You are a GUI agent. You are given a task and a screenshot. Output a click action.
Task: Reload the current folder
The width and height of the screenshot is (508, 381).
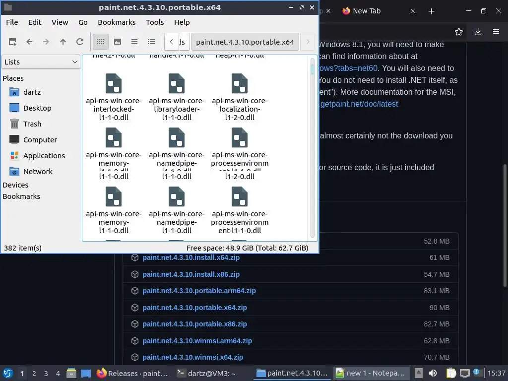point(80,42)
